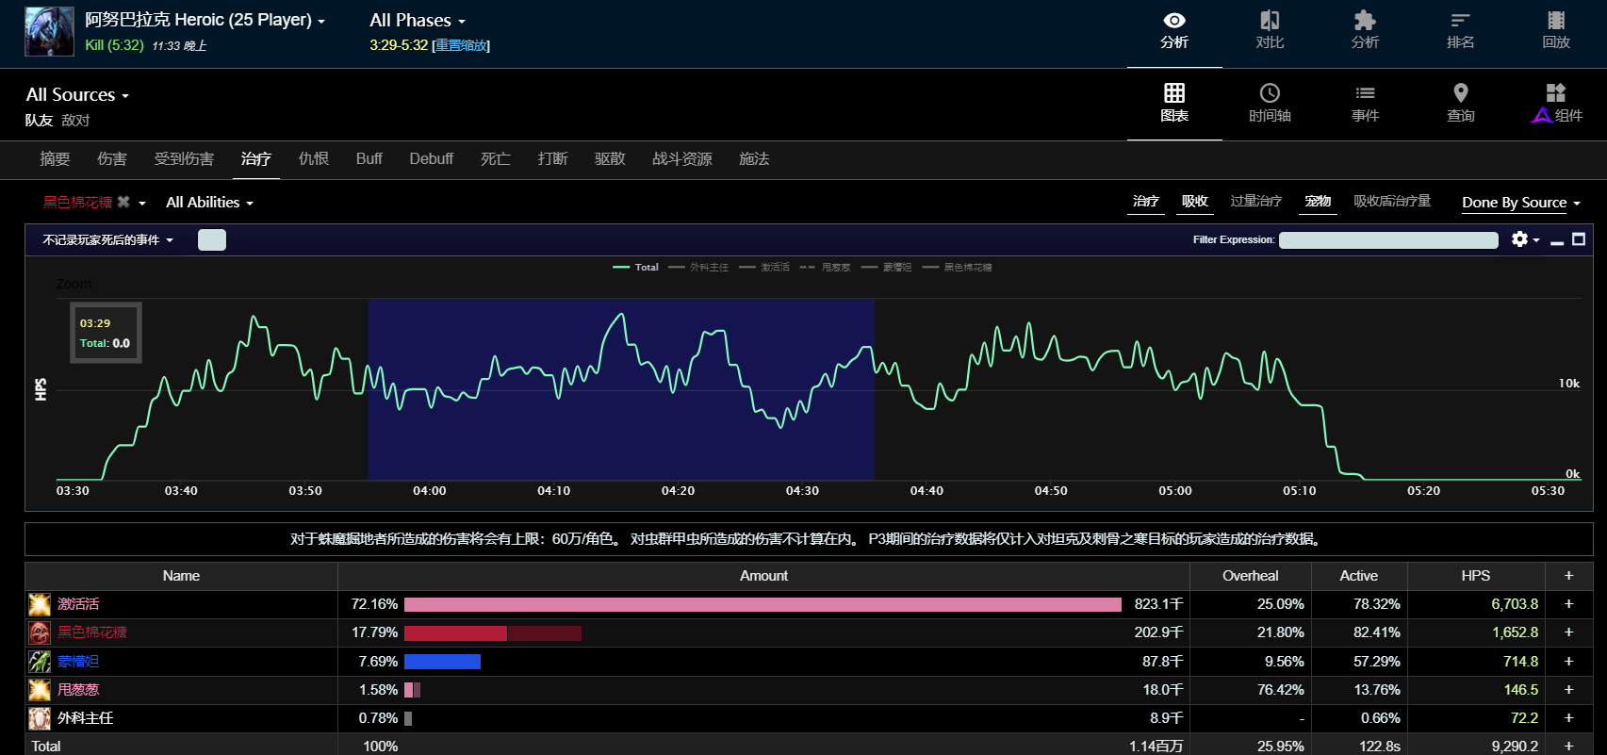The height and width of the screenshot is (755, 1607).
Task: Toggle 外科主任 series in chart legend
Action: point(698,268)
